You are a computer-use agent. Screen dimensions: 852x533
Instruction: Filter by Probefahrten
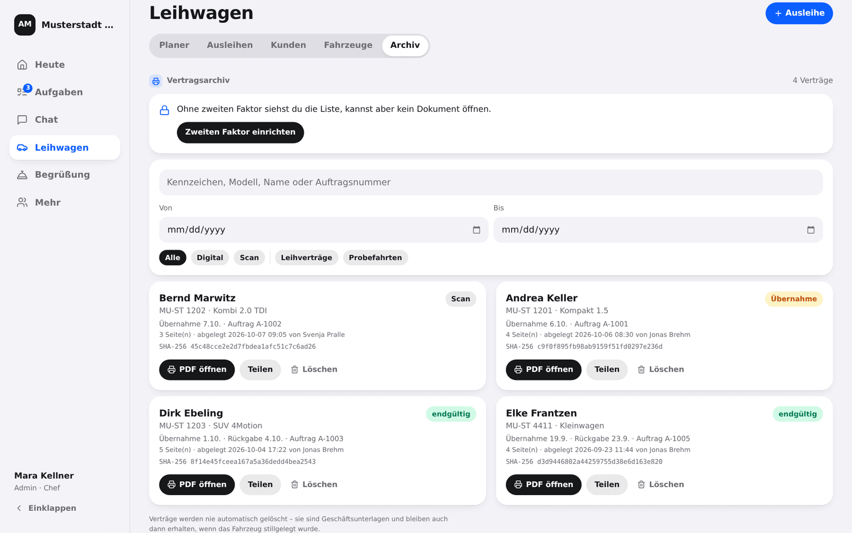point(375,257)
